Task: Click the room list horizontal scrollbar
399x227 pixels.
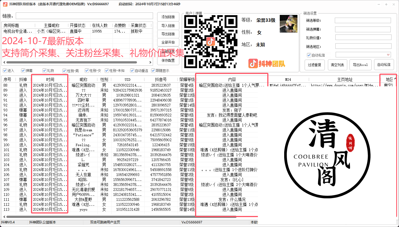Action: pos(71,62)
